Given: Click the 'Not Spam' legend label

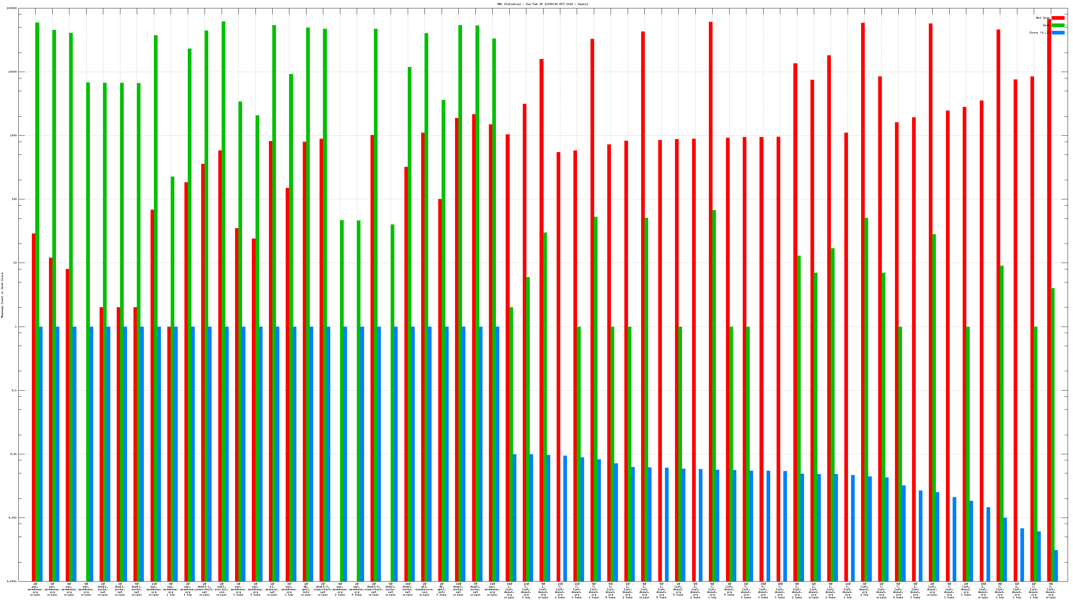Looking at the screenshot, I should coord(1043,18).
